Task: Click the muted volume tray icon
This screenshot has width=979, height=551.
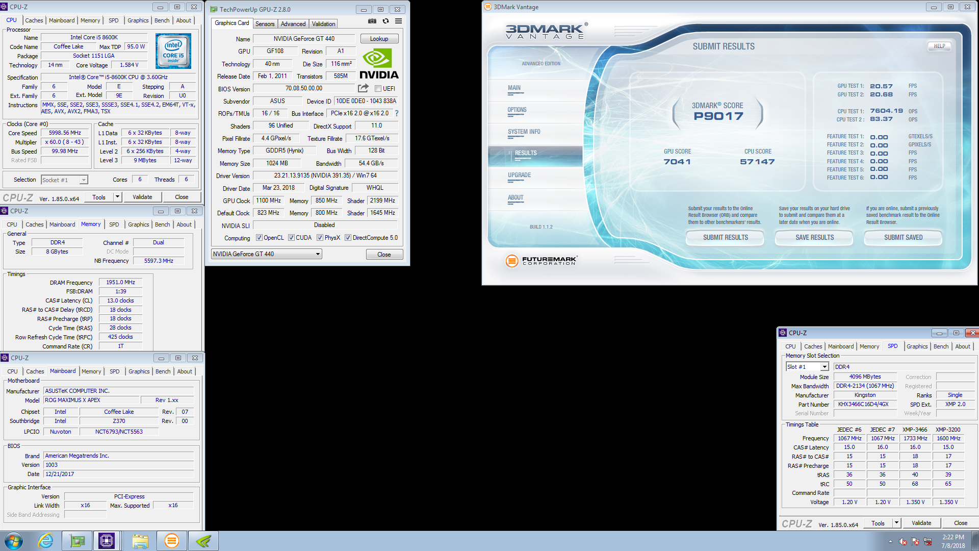Action: (x=903, y=541)
